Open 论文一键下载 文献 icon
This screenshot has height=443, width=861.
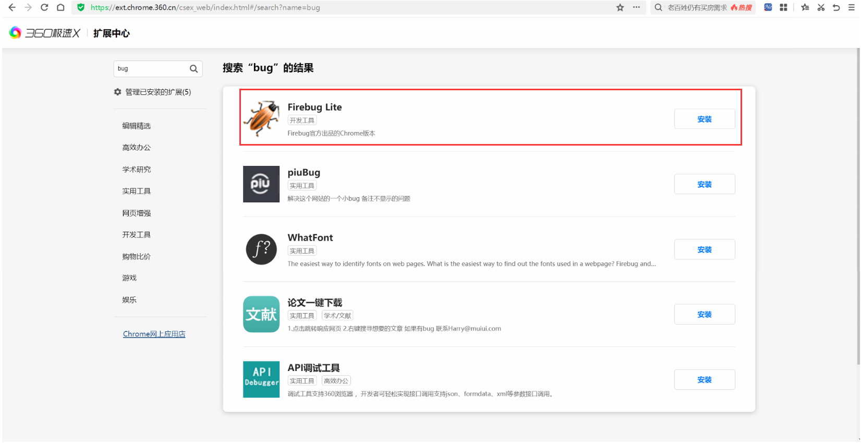[261, 314]
